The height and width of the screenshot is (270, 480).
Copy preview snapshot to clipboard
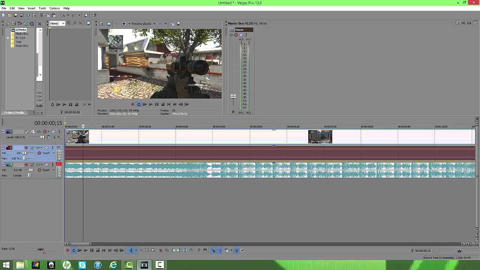[x=172, y=24]
